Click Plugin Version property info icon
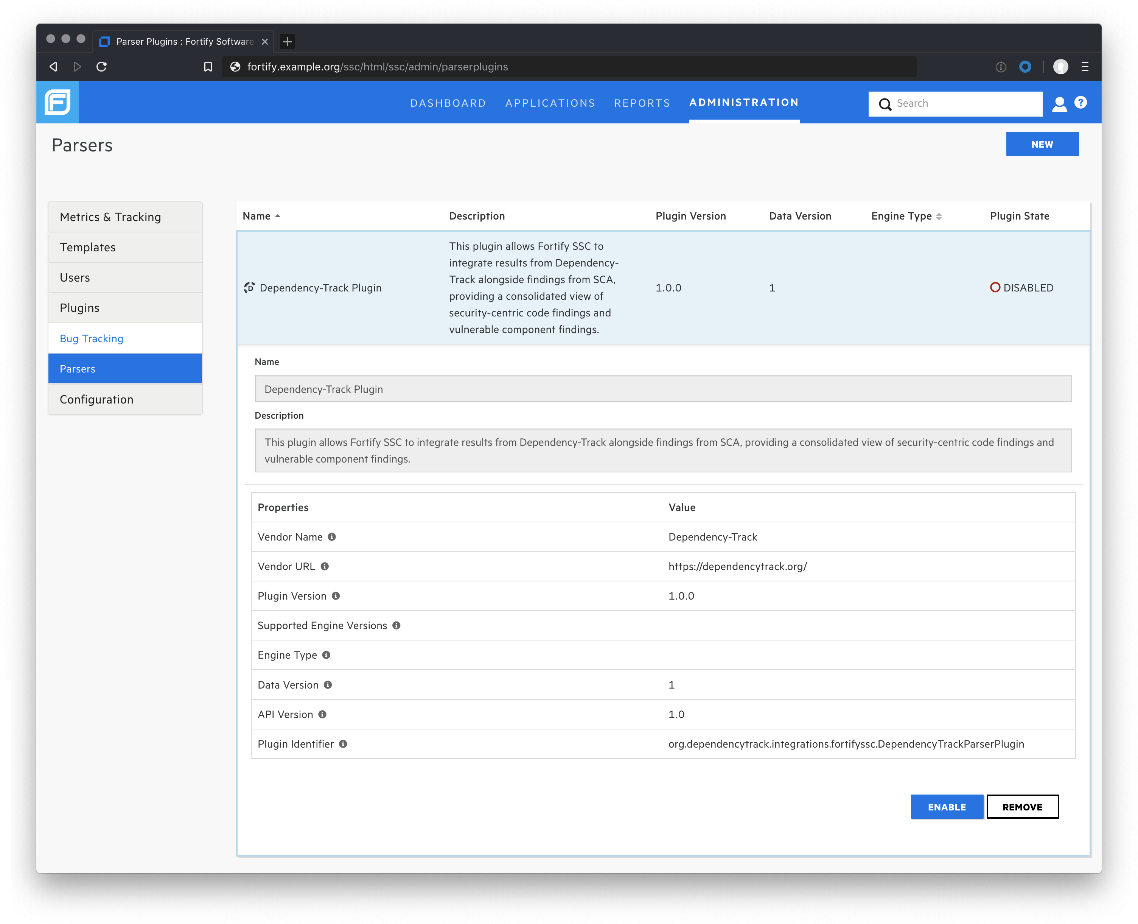 click(x=336, y=595)
